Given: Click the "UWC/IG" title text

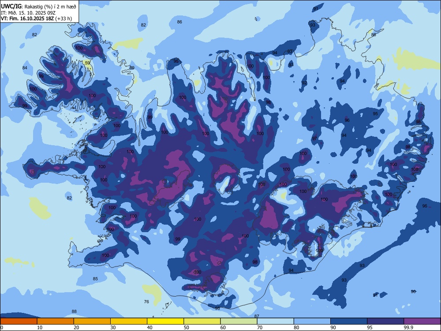Looking at the screenshot, I should (11, 7).
